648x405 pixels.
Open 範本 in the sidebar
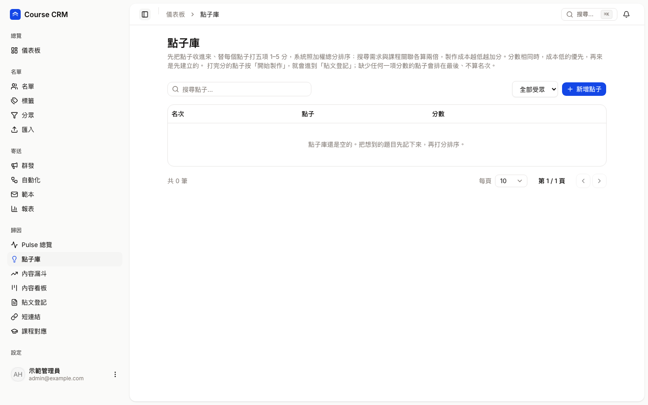[x=65, y=194]
